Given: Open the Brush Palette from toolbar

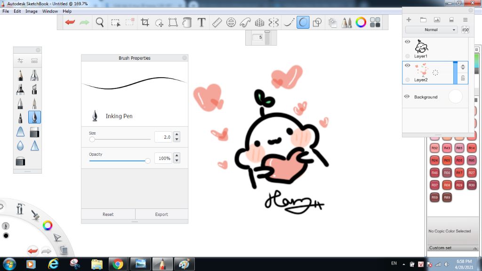Looking at the screenshot, I should [x=346, y=22].
